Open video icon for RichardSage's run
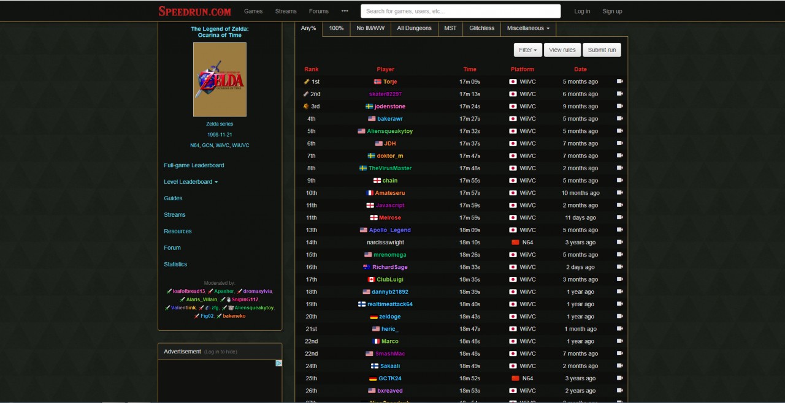This screenshot has height=403, width=785. pos(620,267)
